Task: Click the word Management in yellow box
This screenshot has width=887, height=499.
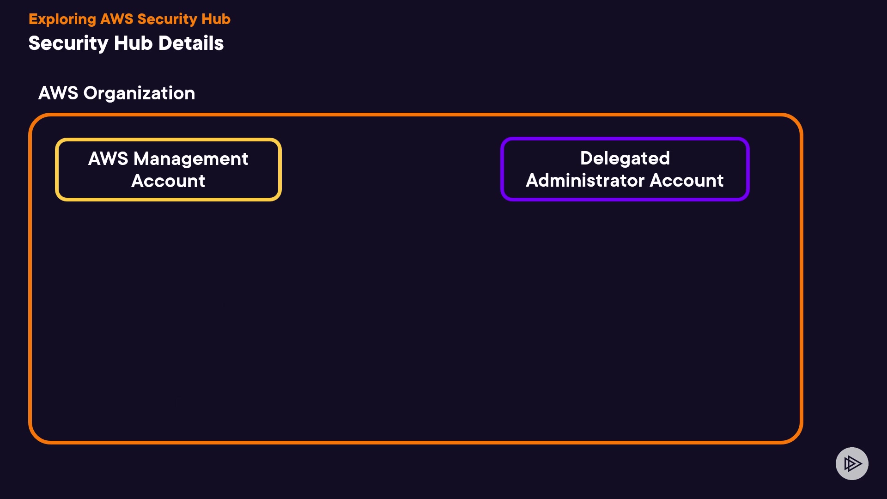Action: click(191, 158)
